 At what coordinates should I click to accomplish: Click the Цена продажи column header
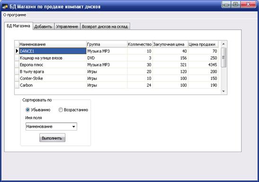[x=203, y=44]
